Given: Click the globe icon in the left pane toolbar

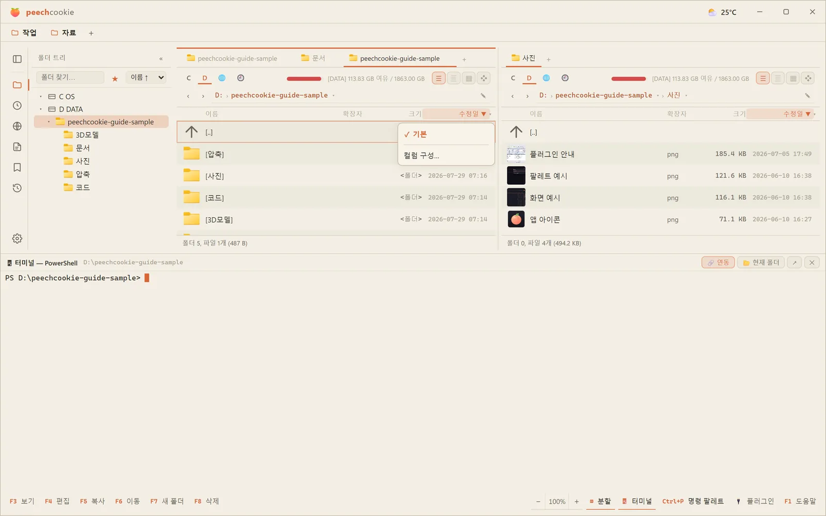Looking at the screenshot, I should click(222, 78).
